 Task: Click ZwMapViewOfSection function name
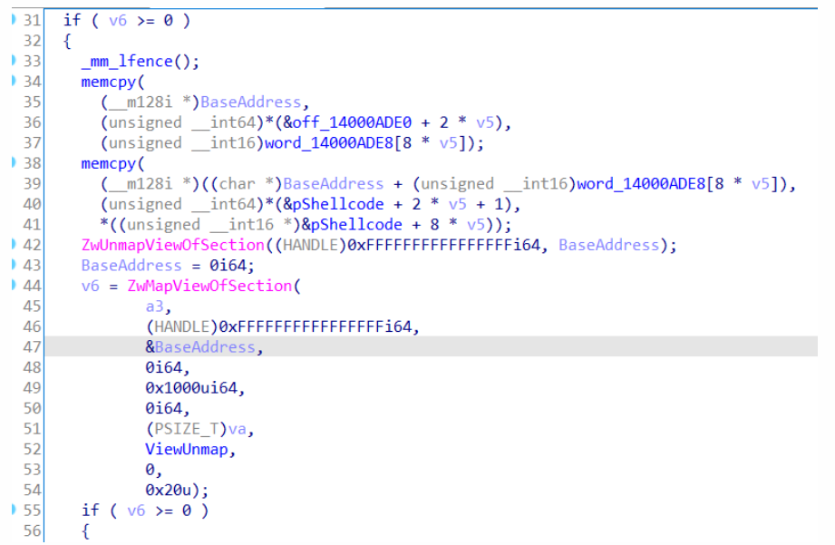point(209,286)
